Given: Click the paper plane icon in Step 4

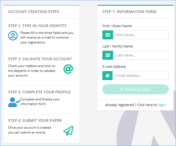Looking at the screenshot, I should click(x=68, y=131).
